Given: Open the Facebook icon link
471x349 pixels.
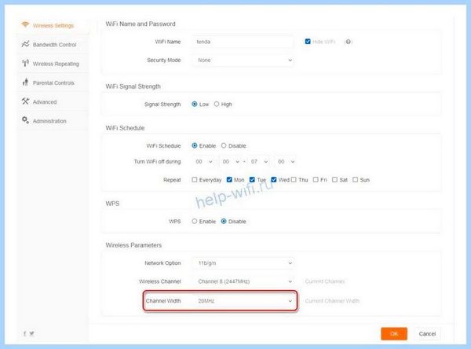Looking at the screenshot, I should tap(24, 333).
